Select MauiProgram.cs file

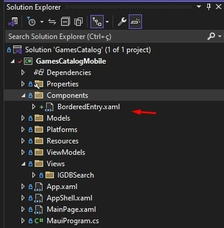pyautogui.click(x=72, y=221)
